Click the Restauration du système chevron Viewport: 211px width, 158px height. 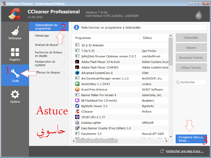(64, 63)
